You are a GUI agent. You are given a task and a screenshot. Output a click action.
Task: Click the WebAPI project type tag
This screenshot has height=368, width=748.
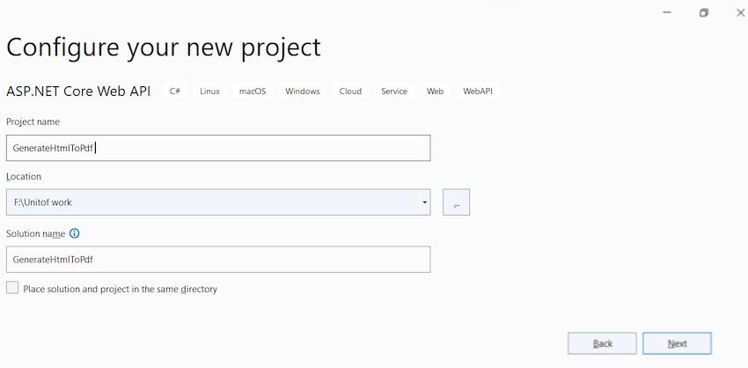478,92
